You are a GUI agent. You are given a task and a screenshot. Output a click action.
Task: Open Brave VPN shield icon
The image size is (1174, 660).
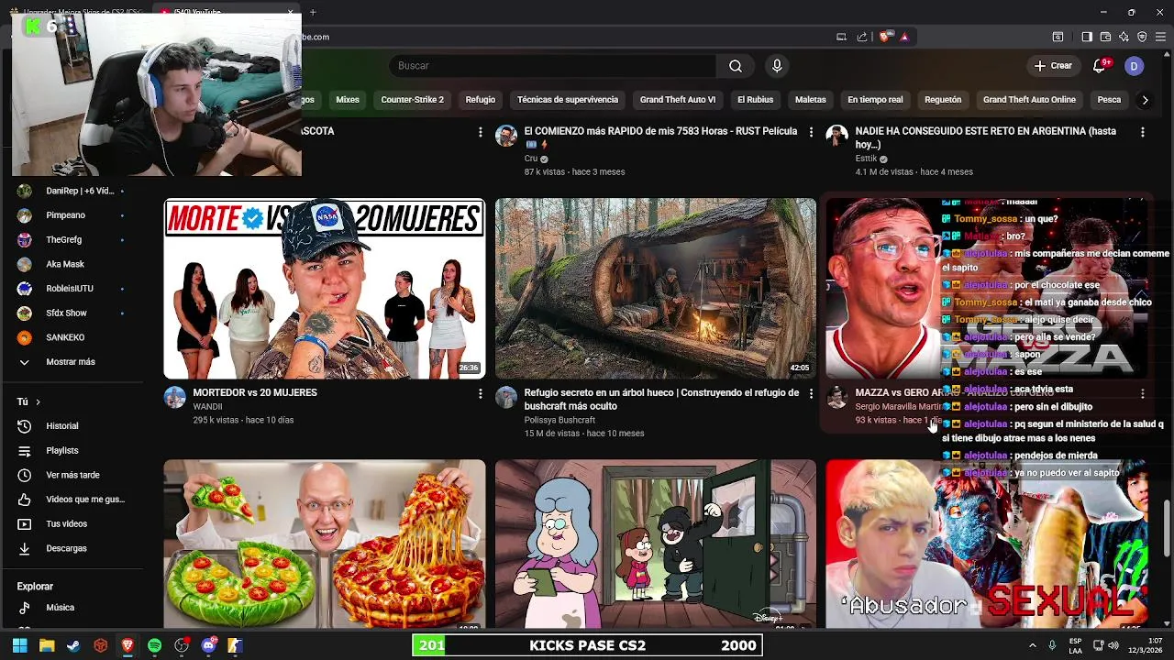coord(1142,37)
